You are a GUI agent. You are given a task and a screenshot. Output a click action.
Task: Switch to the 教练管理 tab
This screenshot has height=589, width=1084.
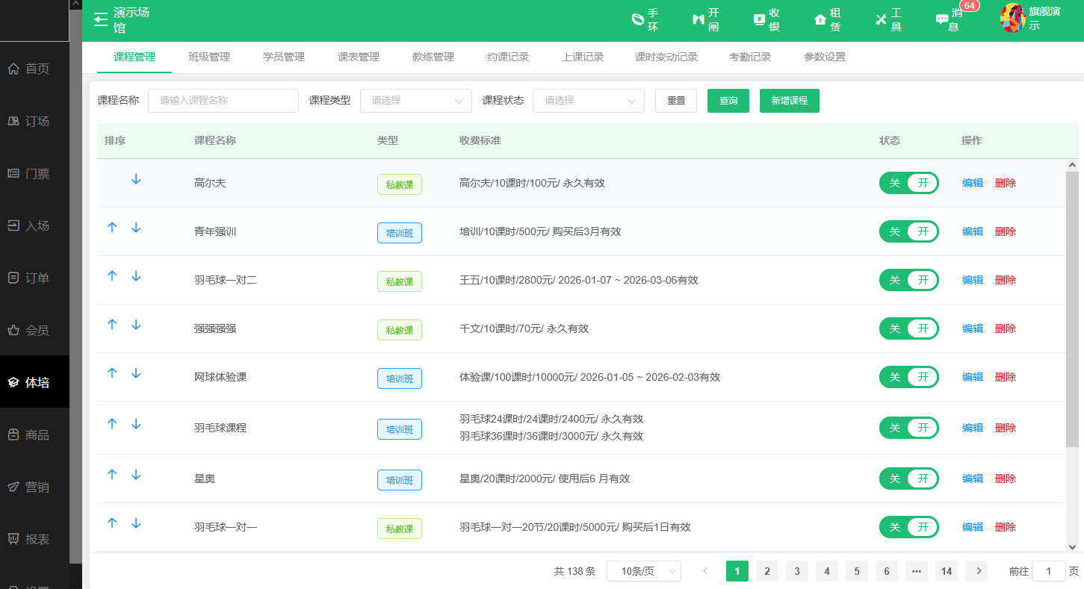(432, 56)
